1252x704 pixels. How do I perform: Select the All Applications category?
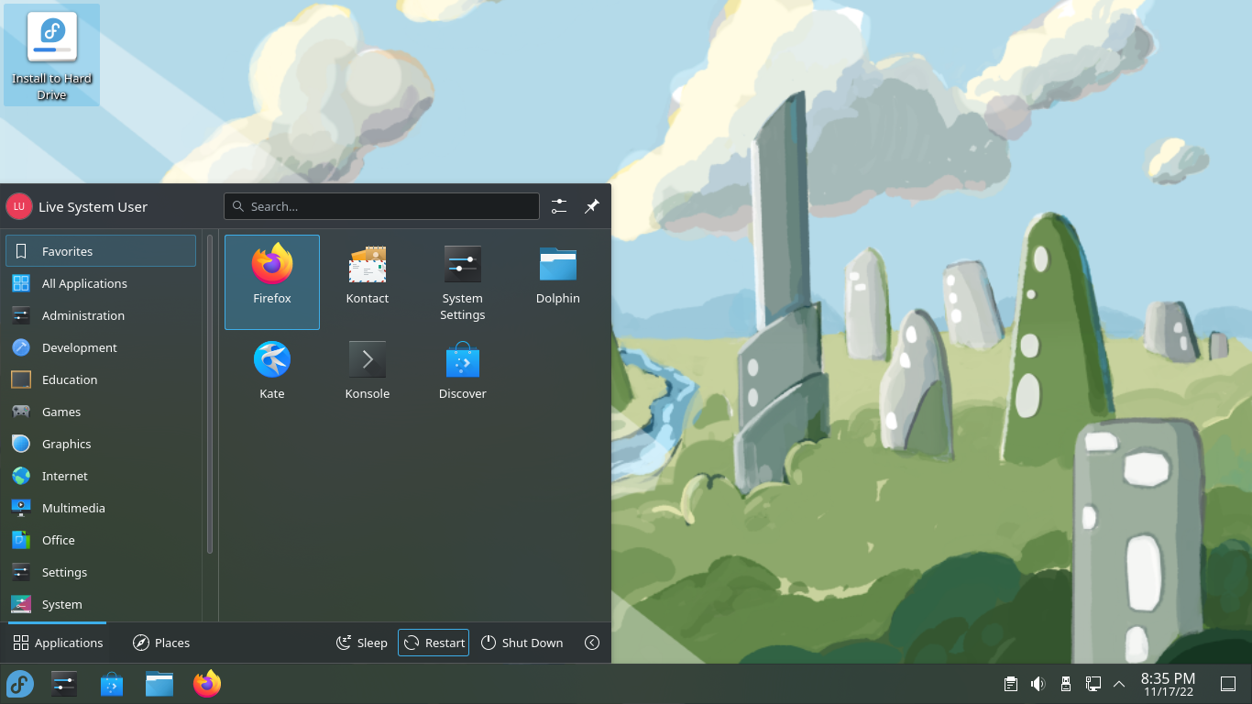101,283
